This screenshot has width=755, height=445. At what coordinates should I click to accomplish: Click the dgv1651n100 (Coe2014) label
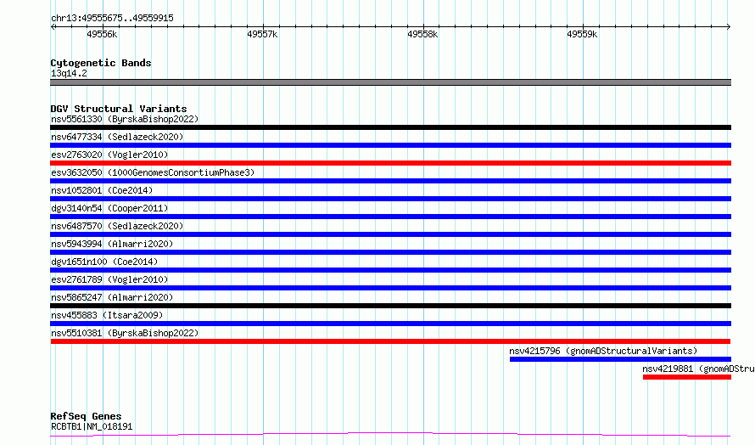(104, 262)
